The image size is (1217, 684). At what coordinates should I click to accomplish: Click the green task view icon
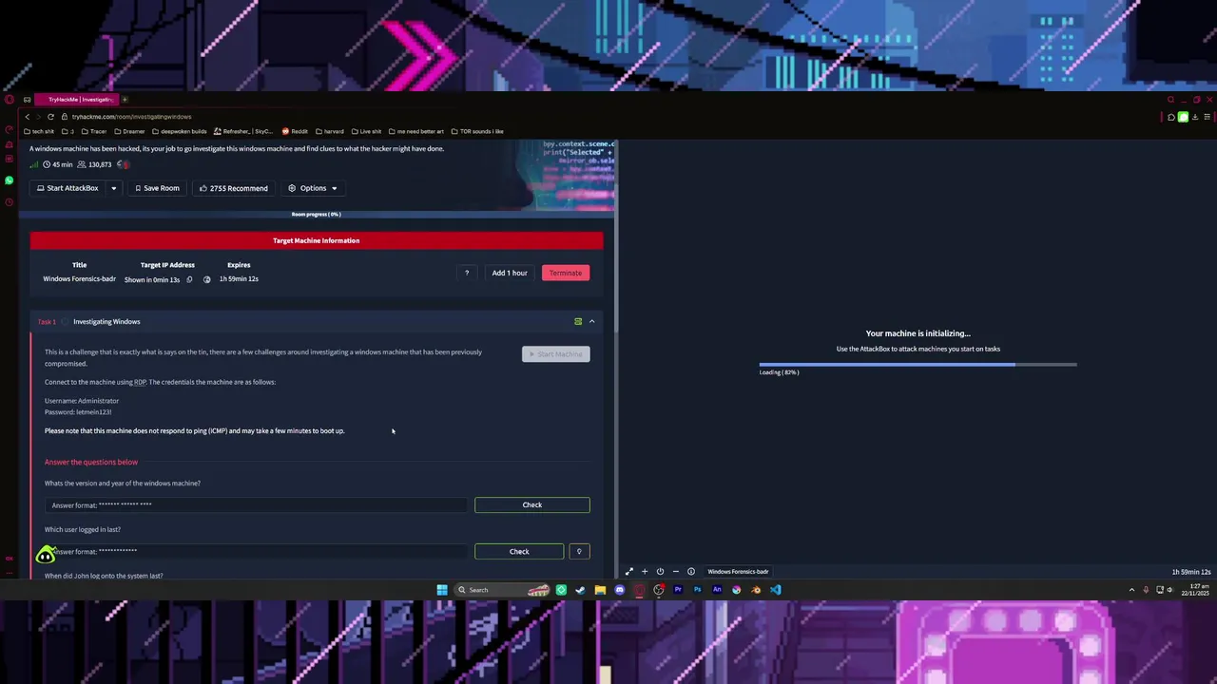pos(578,321)
